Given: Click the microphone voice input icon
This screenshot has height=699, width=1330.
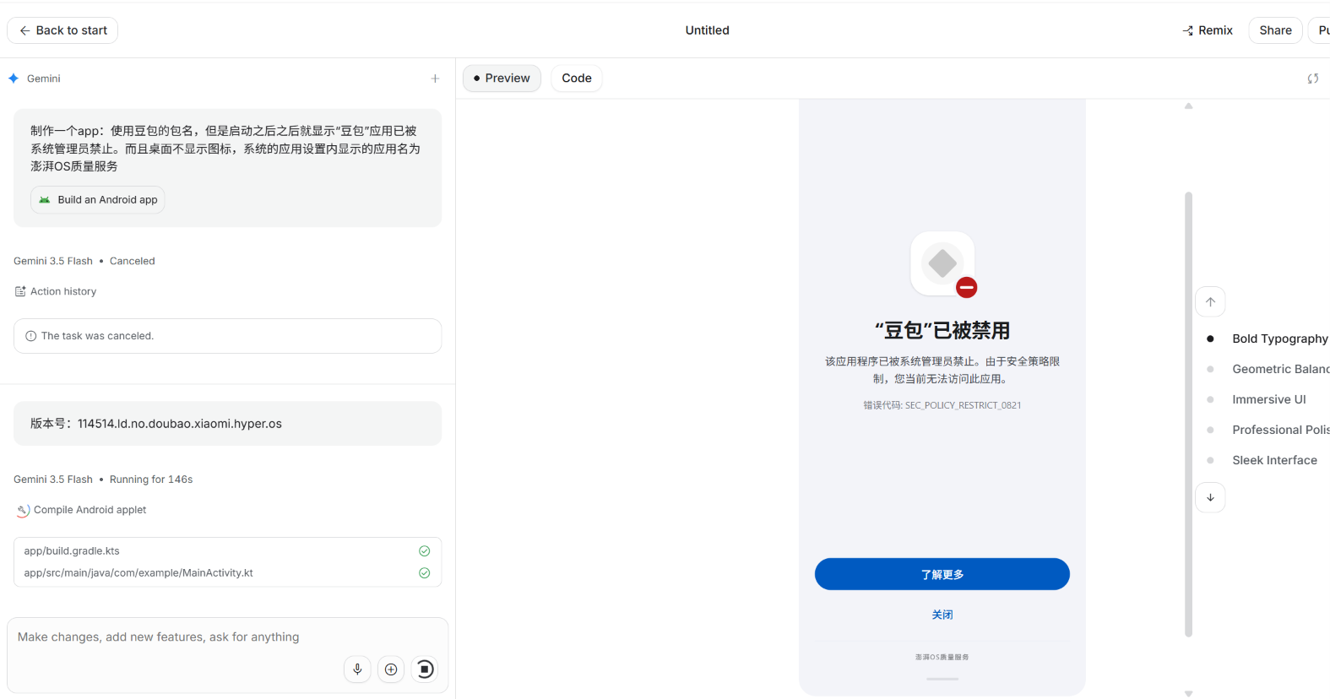Looking at the screenshot, I should (x=357, y=669).
